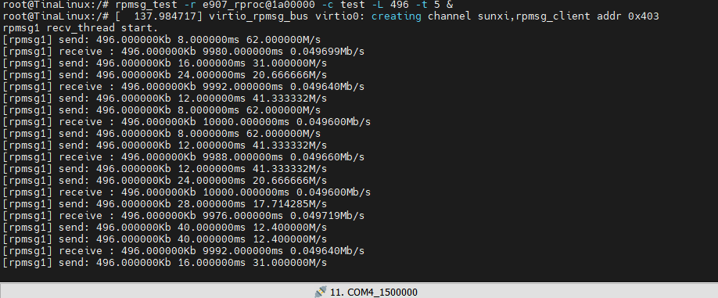The width and height of the screenshot is (718, 298).
Task: Click the plug icon on COM4 tab
Action: (321, 292)
